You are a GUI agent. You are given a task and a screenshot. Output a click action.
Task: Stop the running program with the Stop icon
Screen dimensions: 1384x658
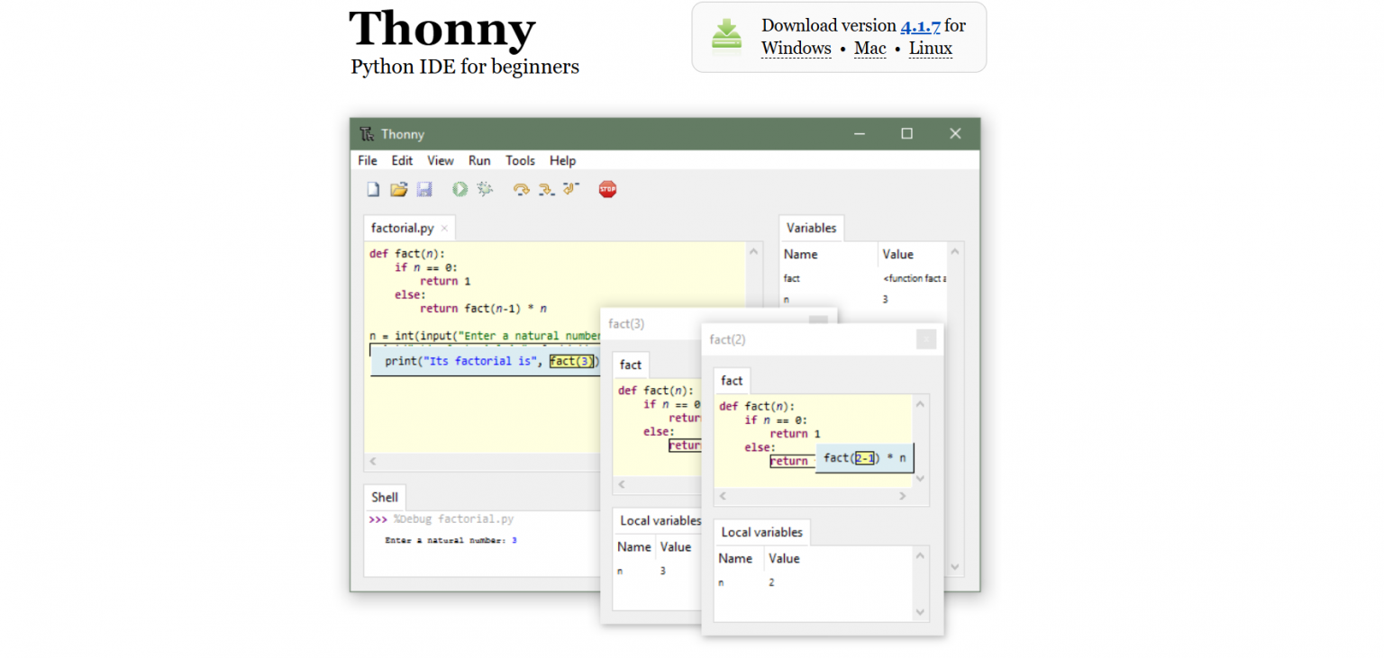tap(607, 189)
